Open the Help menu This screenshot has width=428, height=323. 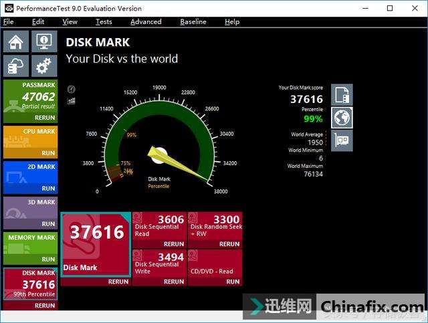[x=232, y=22]
